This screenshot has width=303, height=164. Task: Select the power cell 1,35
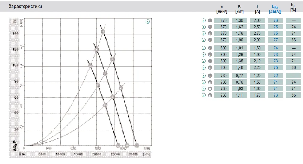pos(240,61)
